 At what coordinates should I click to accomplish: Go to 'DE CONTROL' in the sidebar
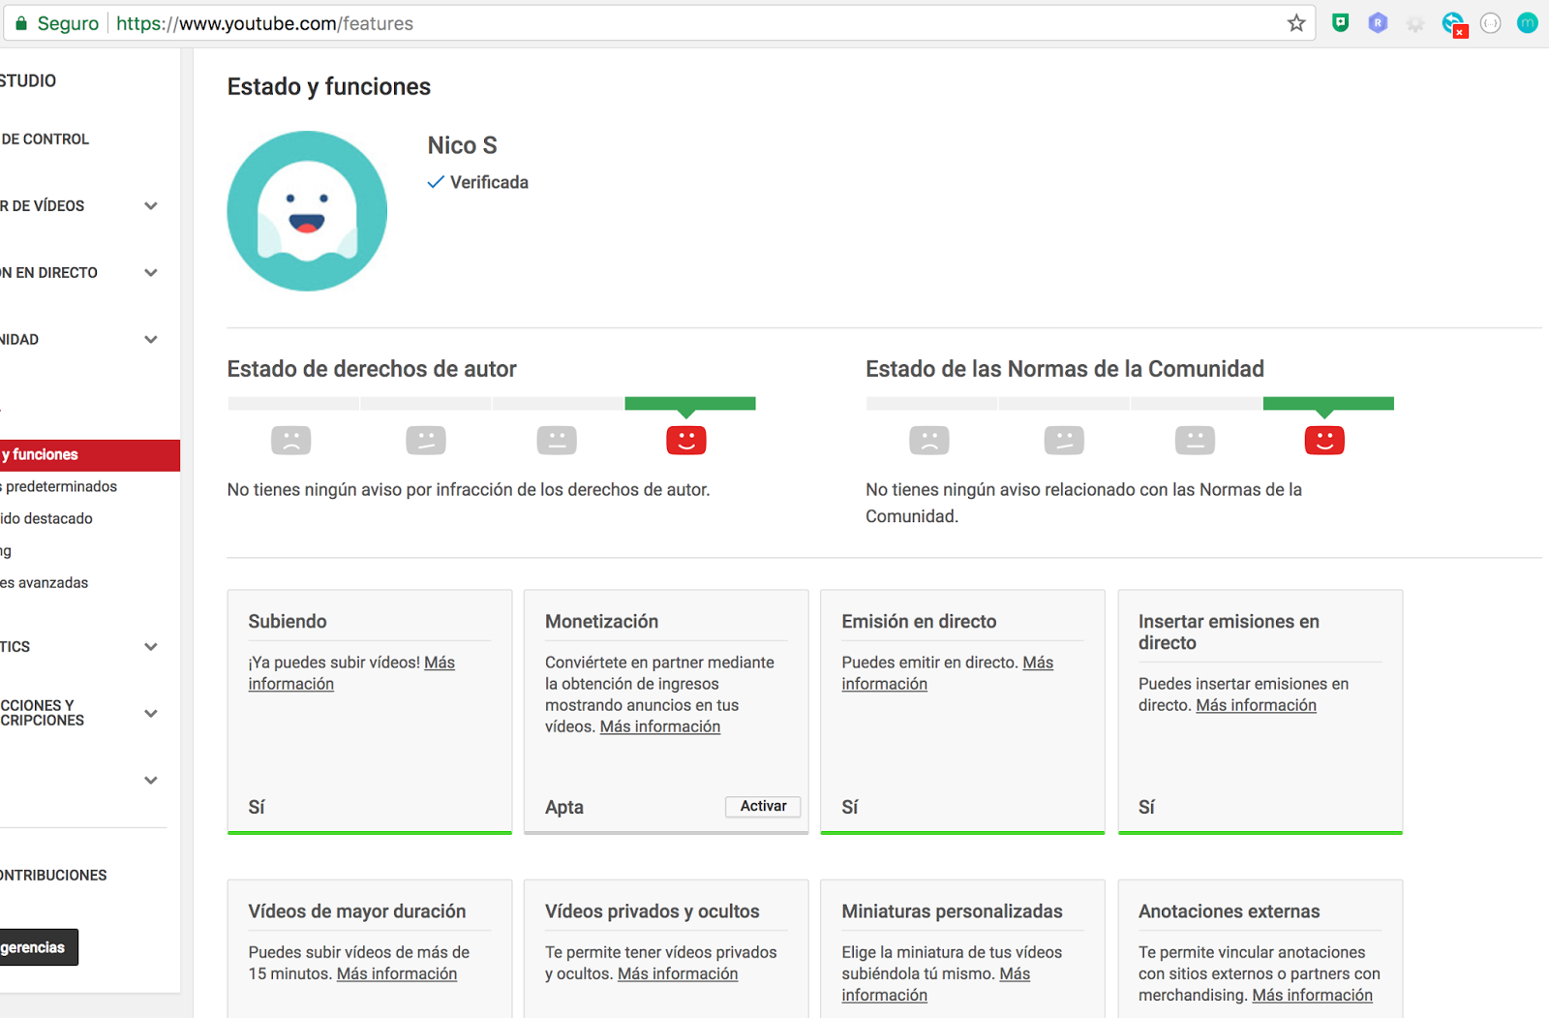tap(45, 139)
